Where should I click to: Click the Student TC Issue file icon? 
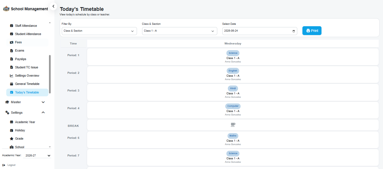coord(12,67)
